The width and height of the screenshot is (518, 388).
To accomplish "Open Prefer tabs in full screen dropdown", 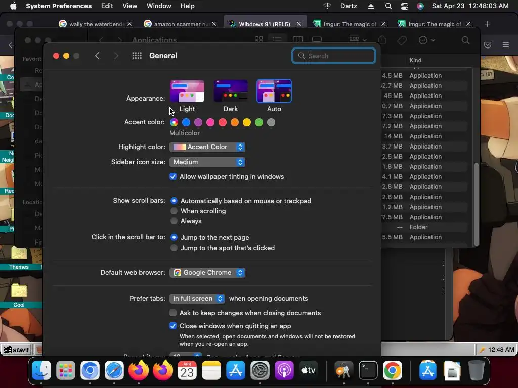I will coord(197,298).
